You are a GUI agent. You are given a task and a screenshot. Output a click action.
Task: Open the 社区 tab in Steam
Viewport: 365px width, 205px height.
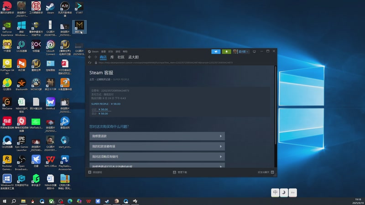pos(121,57)
